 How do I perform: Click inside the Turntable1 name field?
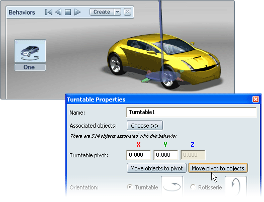coord(192,112)
